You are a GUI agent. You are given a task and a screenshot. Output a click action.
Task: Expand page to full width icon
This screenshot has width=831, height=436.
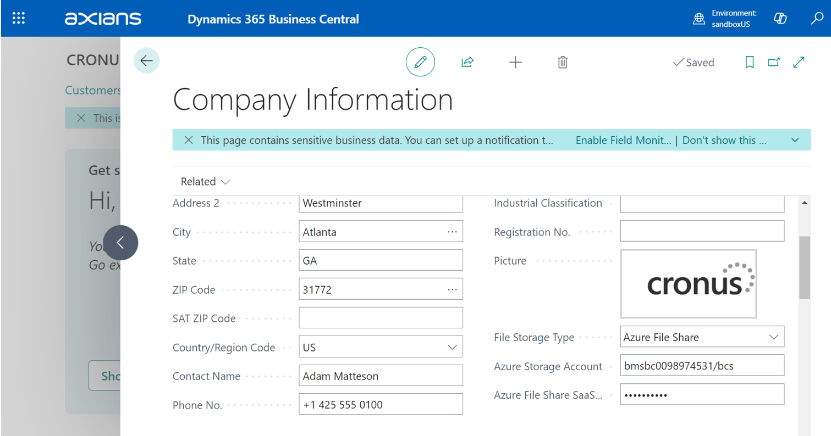click(799, 63)
